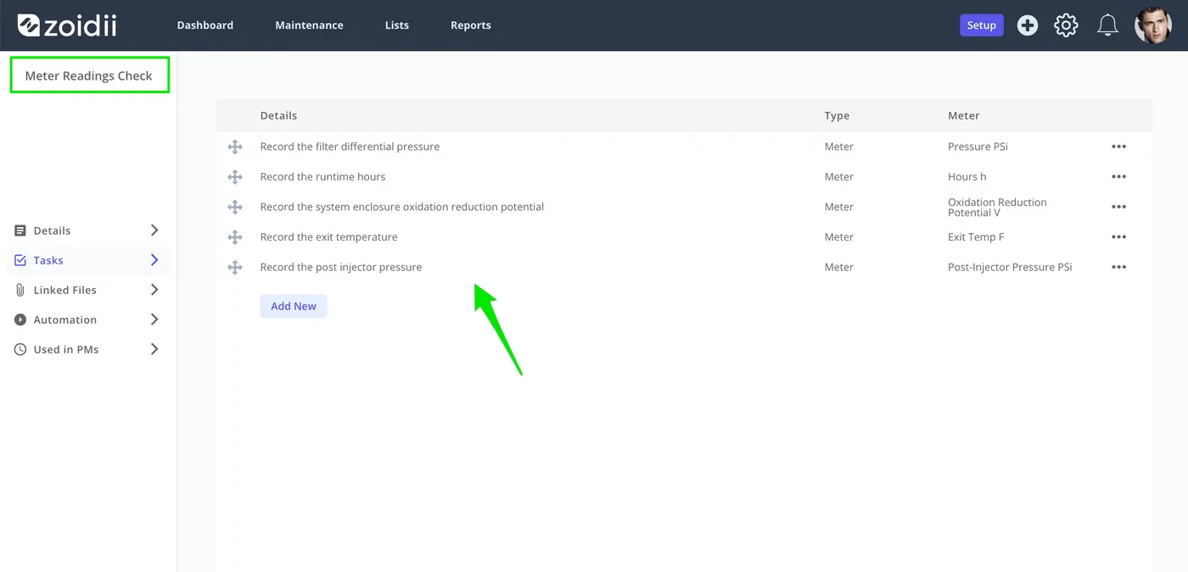Expand the Used in PMs chevron
This screenshot has height=572, width=1188.
pos(154,349)
